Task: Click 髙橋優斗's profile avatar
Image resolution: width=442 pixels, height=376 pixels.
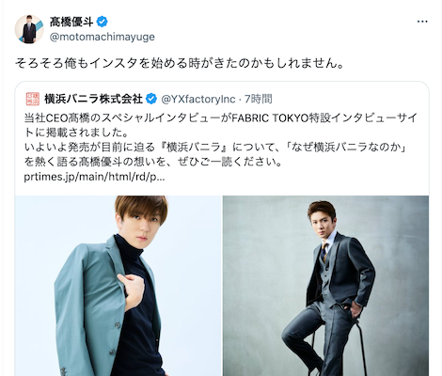Action: point(29,29)
